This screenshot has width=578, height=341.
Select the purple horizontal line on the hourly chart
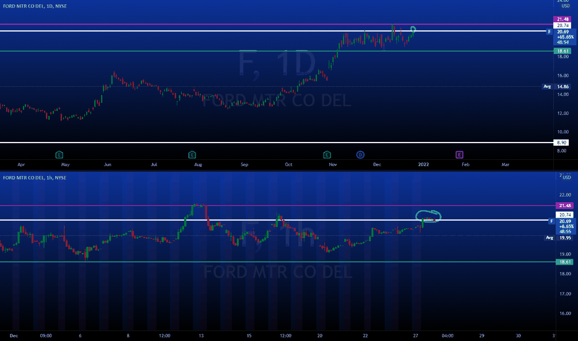point(278,206)
